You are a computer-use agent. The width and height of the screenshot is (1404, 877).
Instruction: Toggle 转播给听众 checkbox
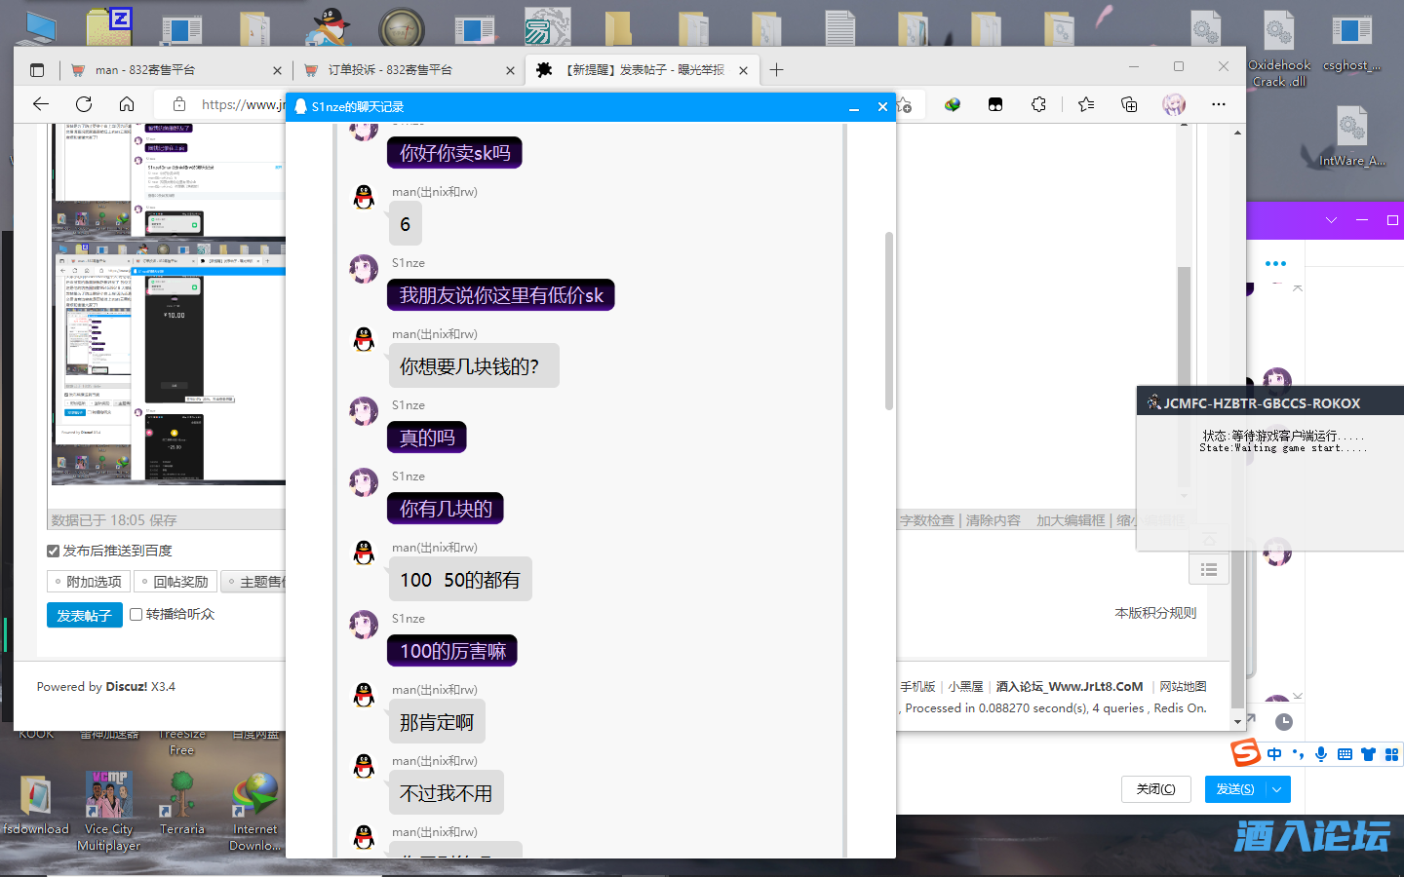pos(136,614)
